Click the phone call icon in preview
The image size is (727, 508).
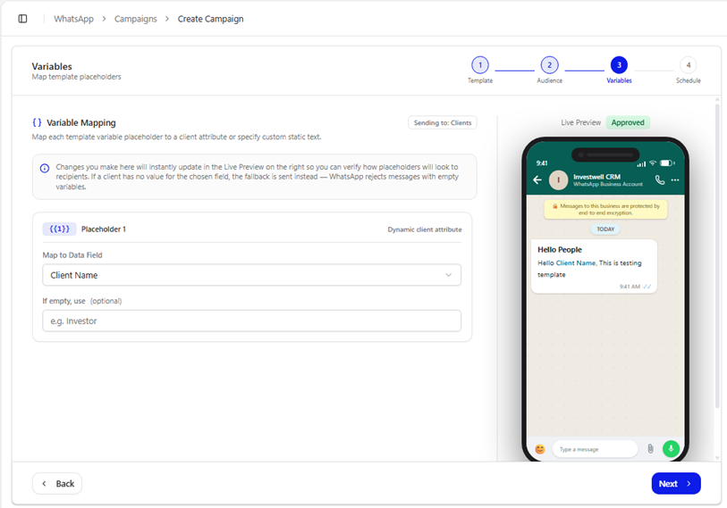point(660,179)
